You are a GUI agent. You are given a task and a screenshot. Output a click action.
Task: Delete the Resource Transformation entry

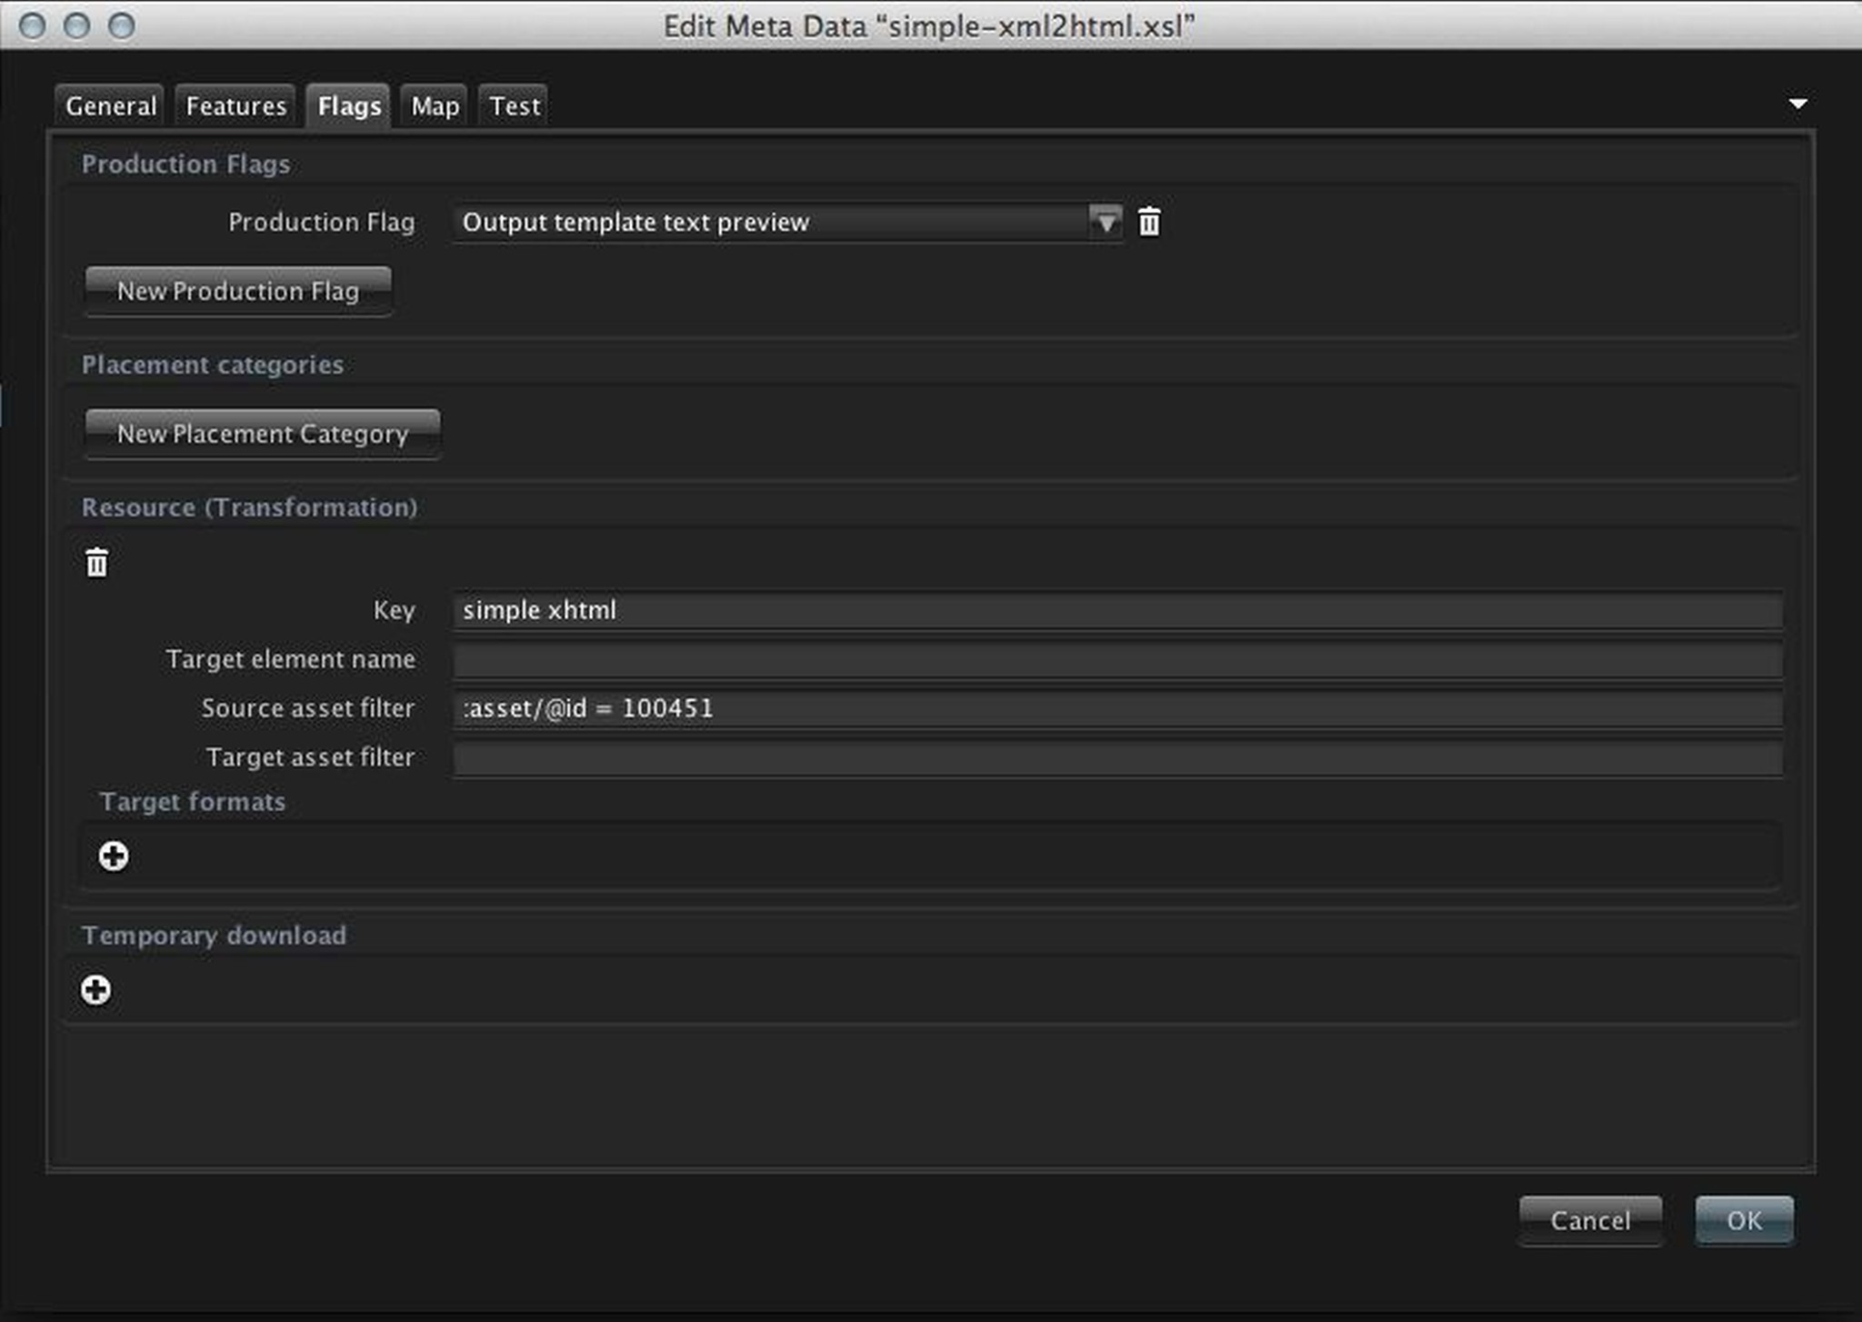click(96, 563)
